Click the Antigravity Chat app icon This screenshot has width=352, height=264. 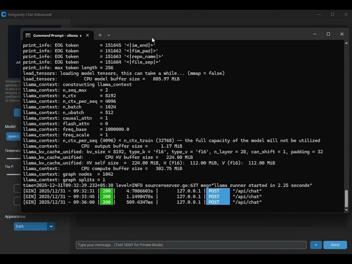click(4, 14)
